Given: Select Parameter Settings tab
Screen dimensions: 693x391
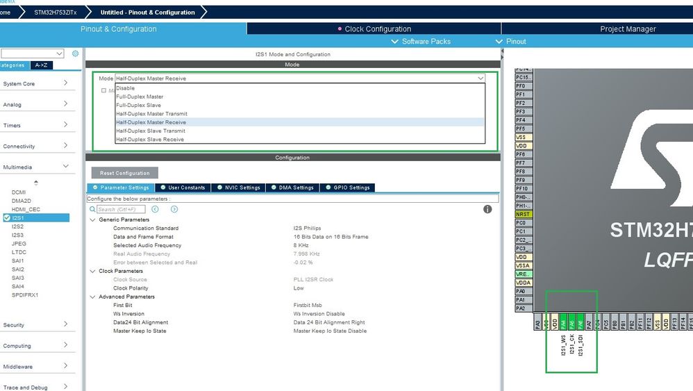Looking at the screenshot, I should pos(121,188).
